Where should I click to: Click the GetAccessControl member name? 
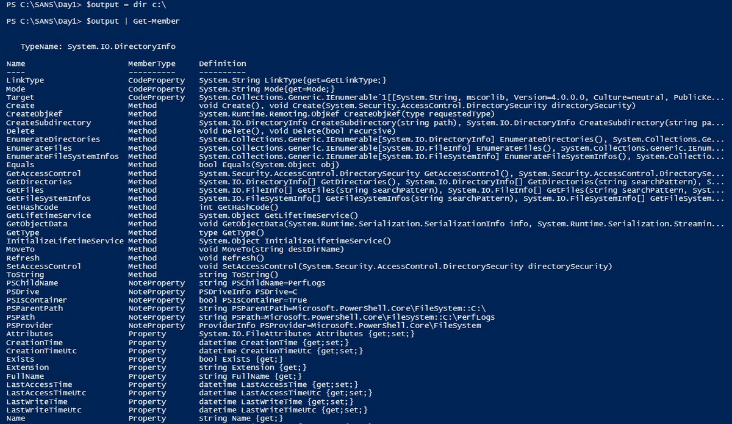point(43,173)
